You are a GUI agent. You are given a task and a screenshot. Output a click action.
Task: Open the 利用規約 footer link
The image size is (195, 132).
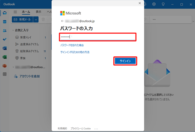[x=62, y=128]
